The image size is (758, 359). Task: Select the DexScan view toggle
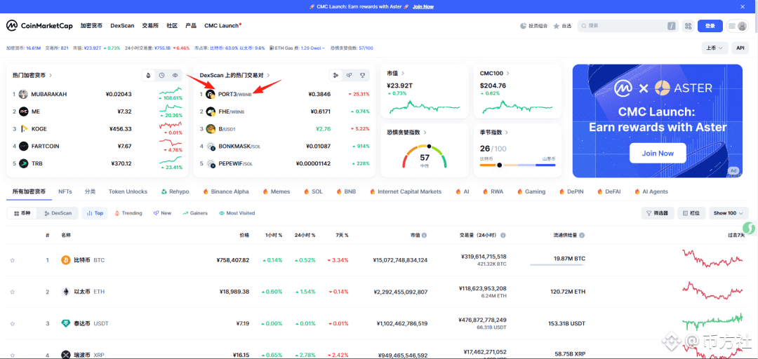click(58, 213)
